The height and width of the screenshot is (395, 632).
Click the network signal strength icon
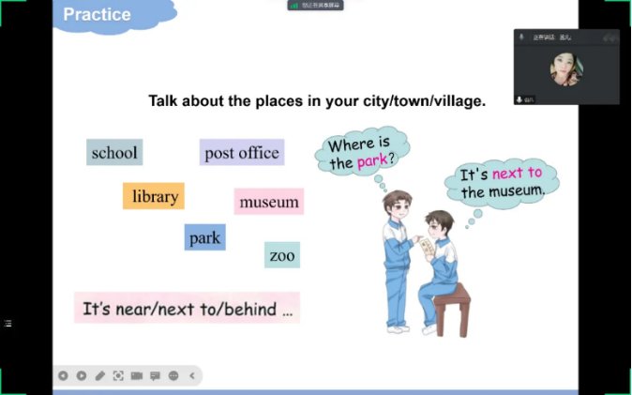point(294,6)
